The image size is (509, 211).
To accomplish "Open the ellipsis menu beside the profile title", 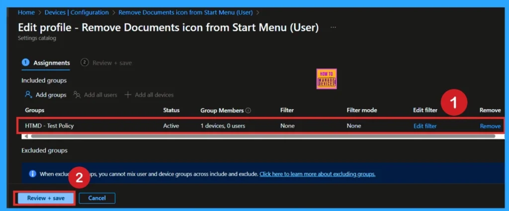I will pyautogui.click(x=333, y=28).
